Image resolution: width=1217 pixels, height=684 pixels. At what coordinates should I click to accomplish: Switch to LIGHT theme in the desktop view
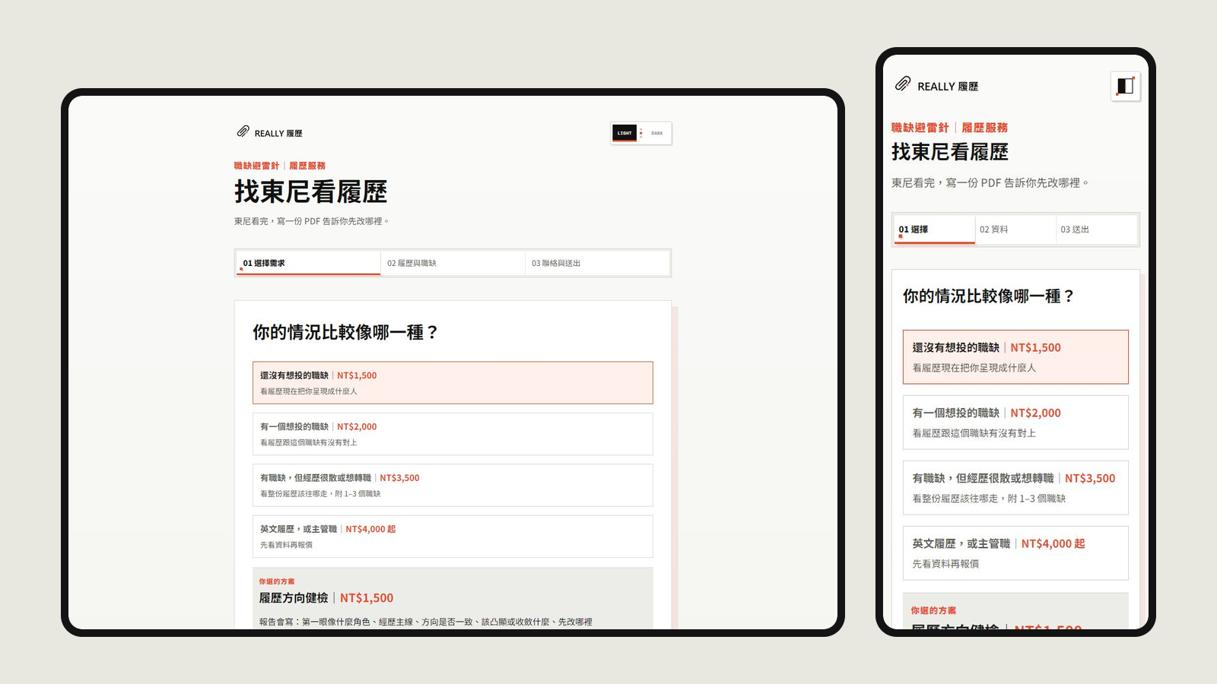(x=624, y=133)
